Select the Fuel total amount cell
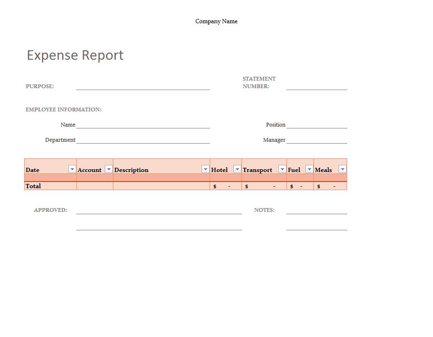The image size is (433, 337). tap(300, 186)
